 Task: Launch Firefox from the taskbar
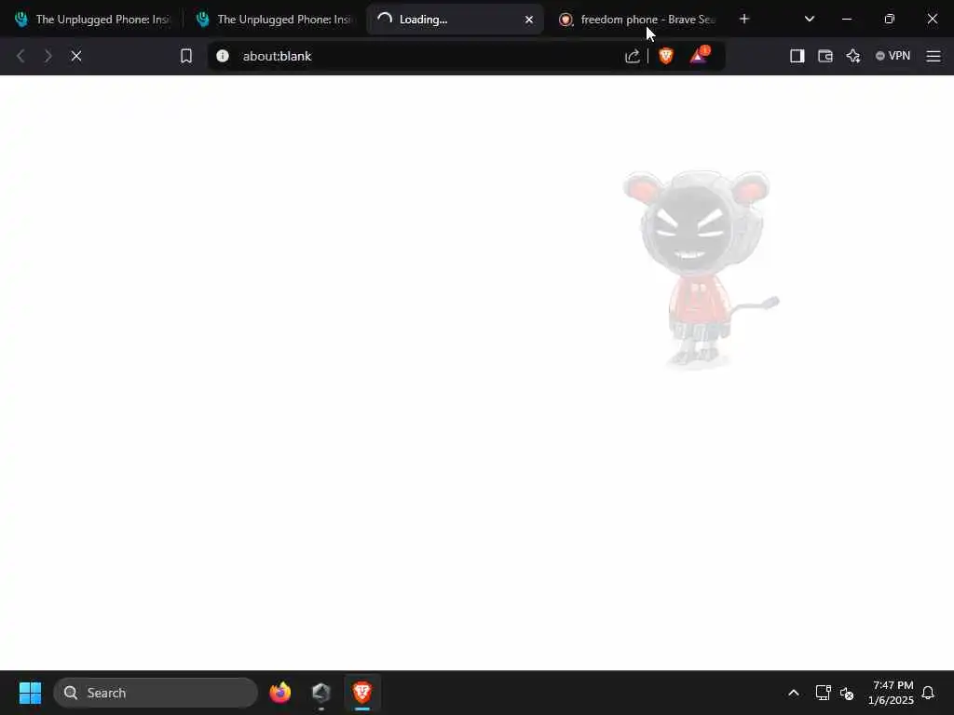click(279, 693)
